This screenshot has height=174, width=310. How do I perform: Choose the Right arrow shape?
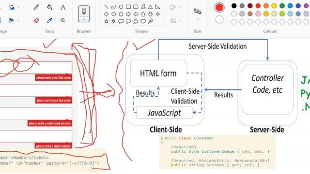pyautogui.click(x=128, y=14)
